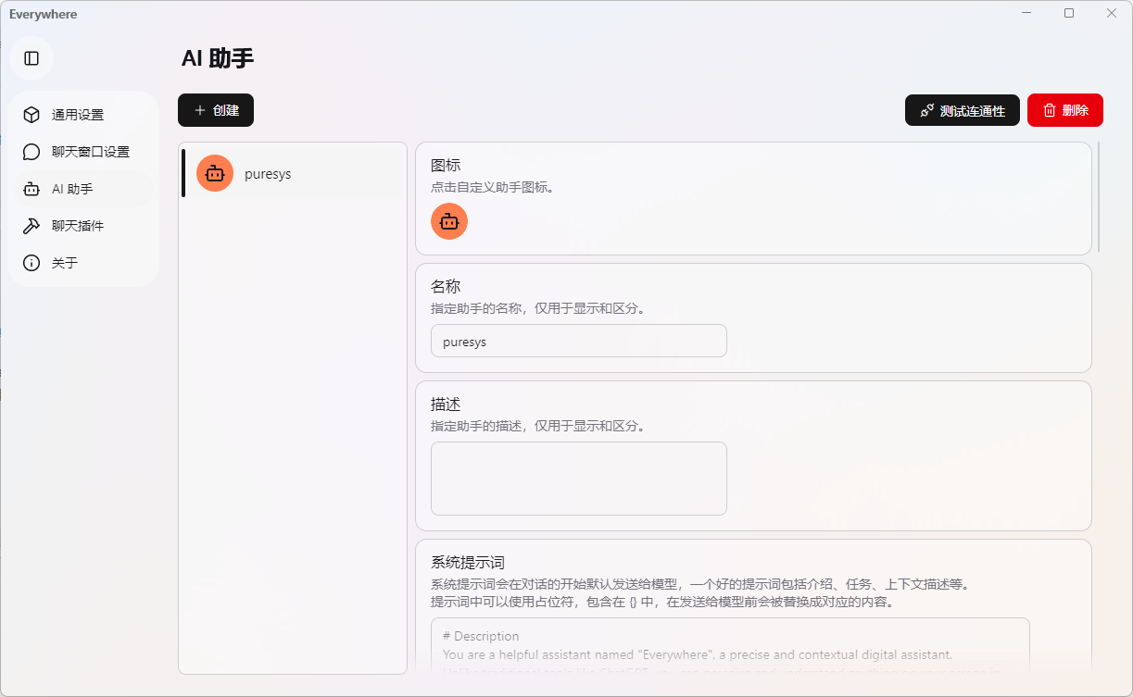Toggle the sidebar collapse icon top-left

coord(31,57)
